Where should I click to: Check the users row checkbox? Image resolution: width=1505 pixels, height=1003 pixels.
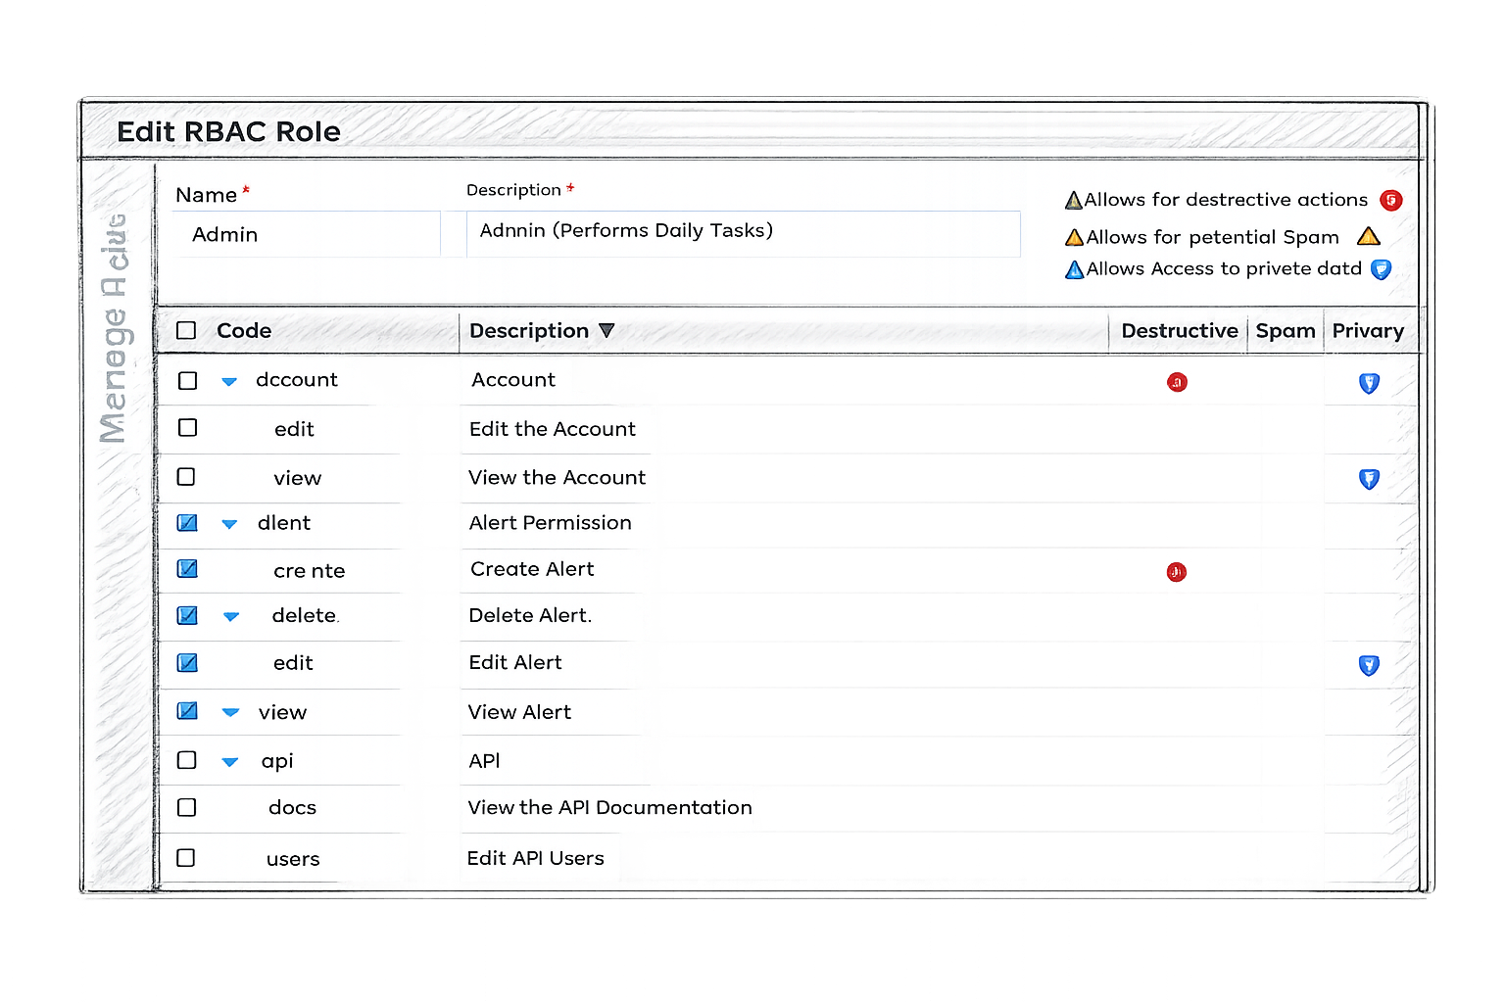coord(185,858)
